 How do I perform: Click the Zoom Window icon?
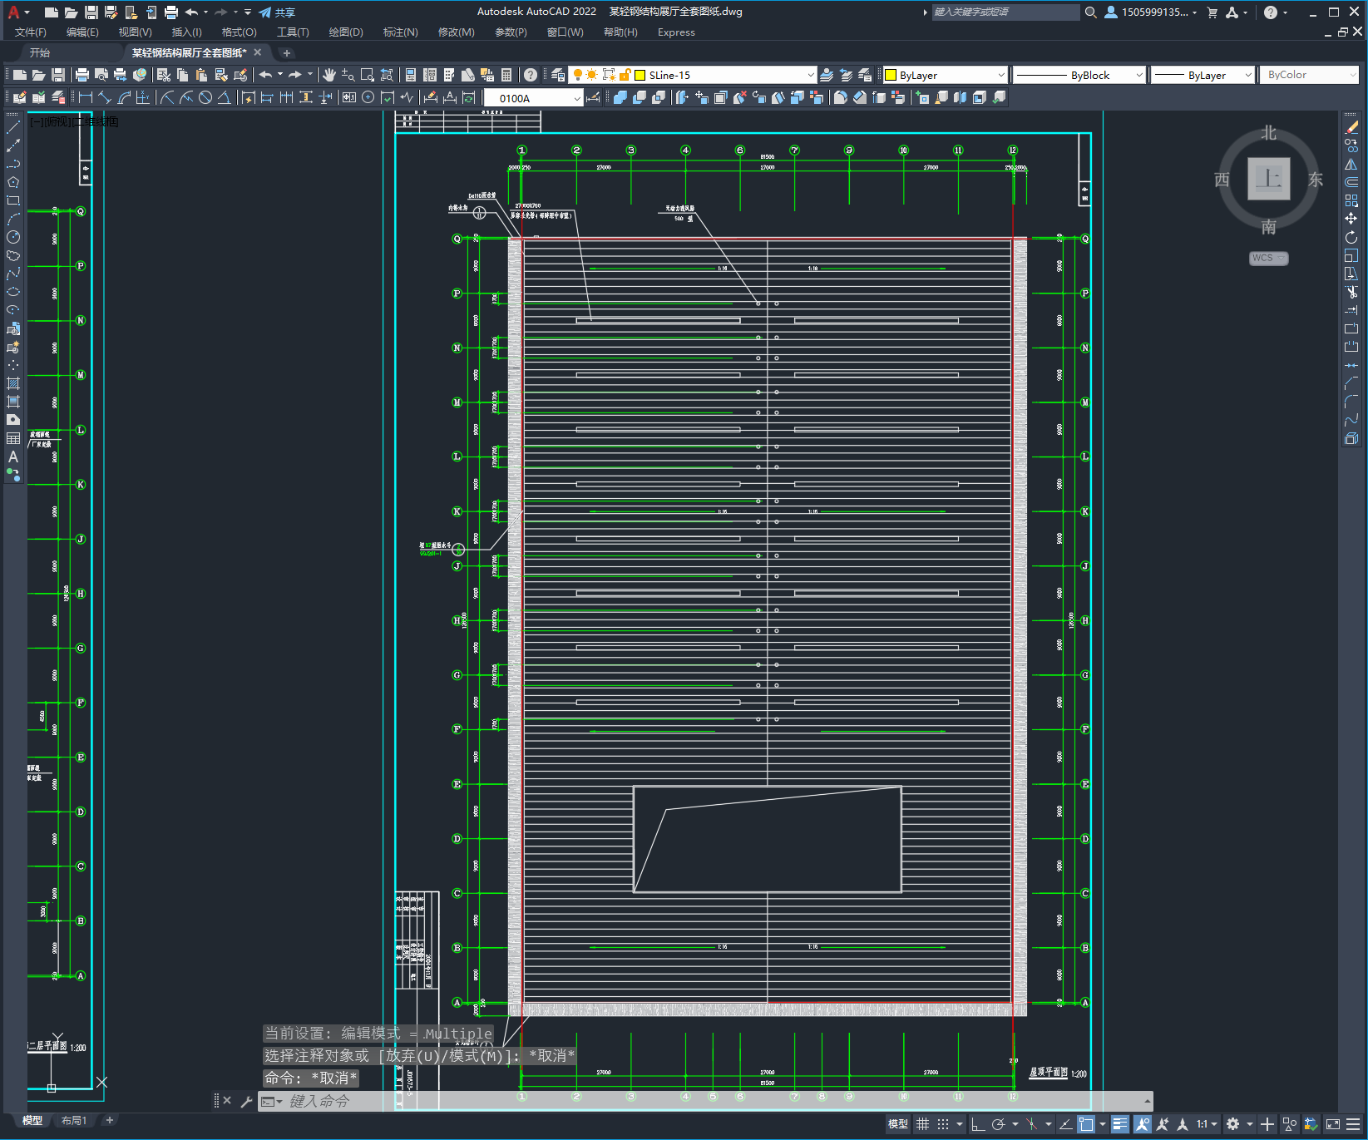pyautogui.click(x=368, y=75)
